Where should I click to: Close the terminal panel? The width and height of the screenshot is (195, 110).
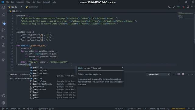coord(192,74)
